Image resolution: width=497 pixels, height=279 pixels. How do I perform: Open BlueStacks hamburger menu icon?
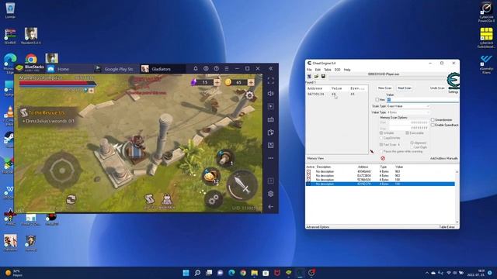pyautogui.click(x=227, y=69)
